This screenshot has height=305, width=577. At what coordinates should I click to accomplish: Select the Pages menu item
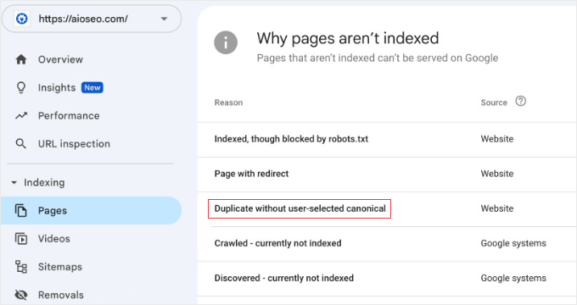[92, 211]
